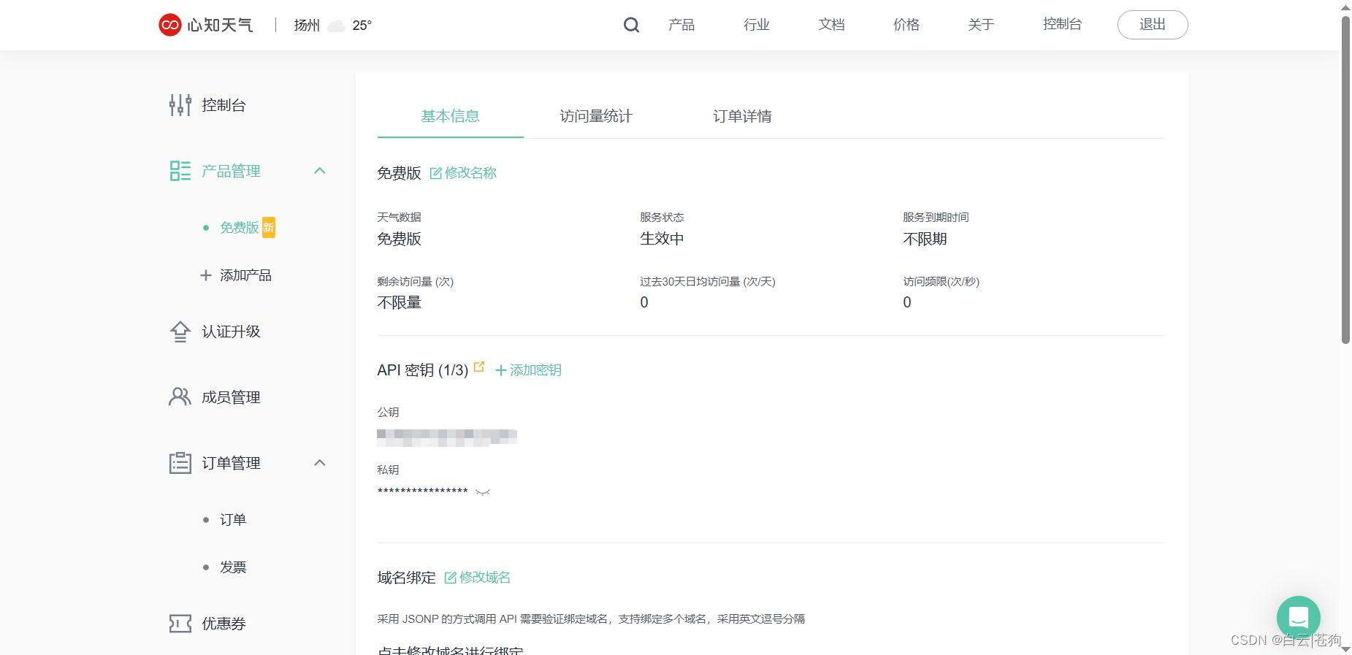This screenshot has height=655, width=1352.
Task: Click the 不限量 remaining visits value
Action: (399, 302)
